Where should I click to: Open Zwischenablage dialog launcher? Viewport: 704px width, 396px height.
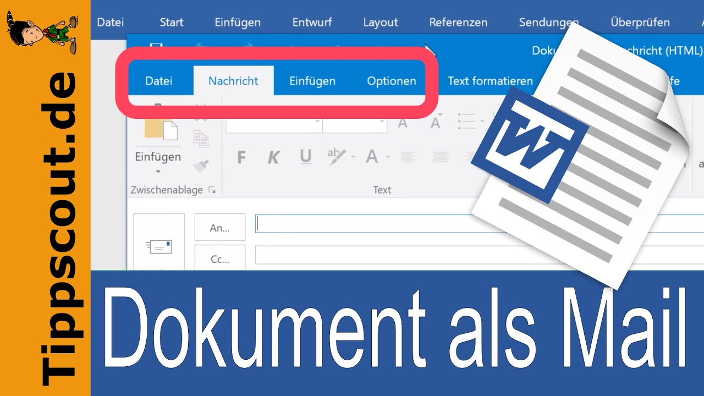(212, 190)
